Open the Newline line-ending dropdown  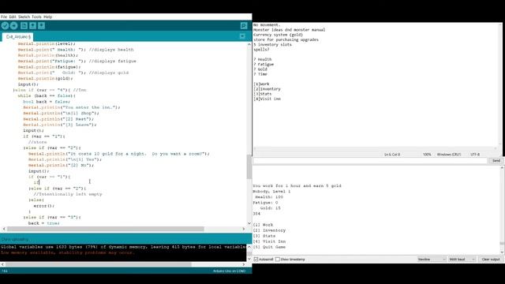[432, 260]
